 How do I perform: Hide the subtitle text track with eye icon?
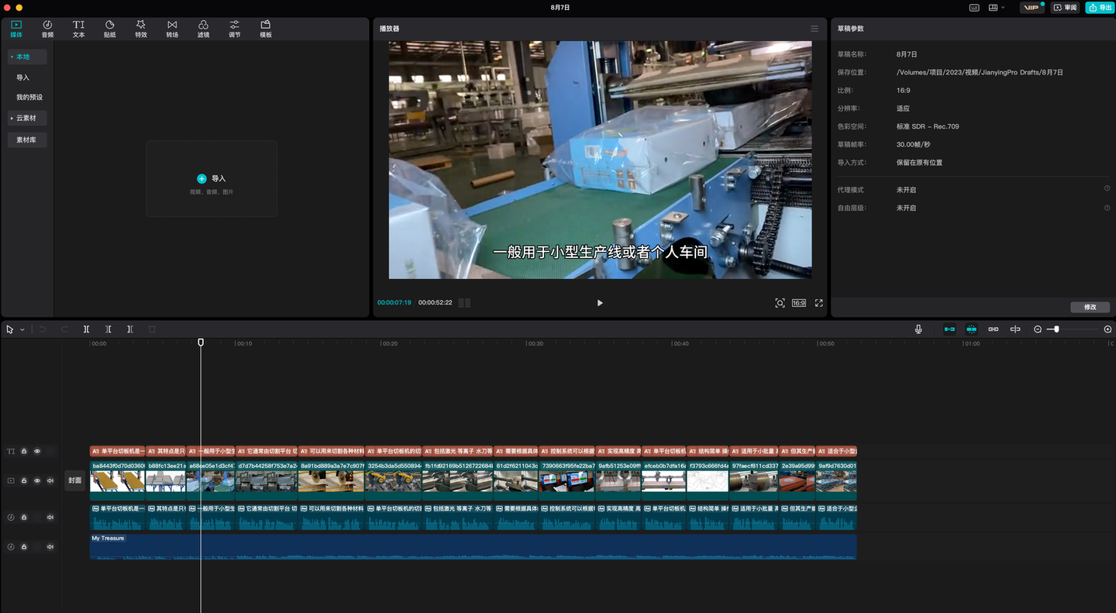coord(36,451)
